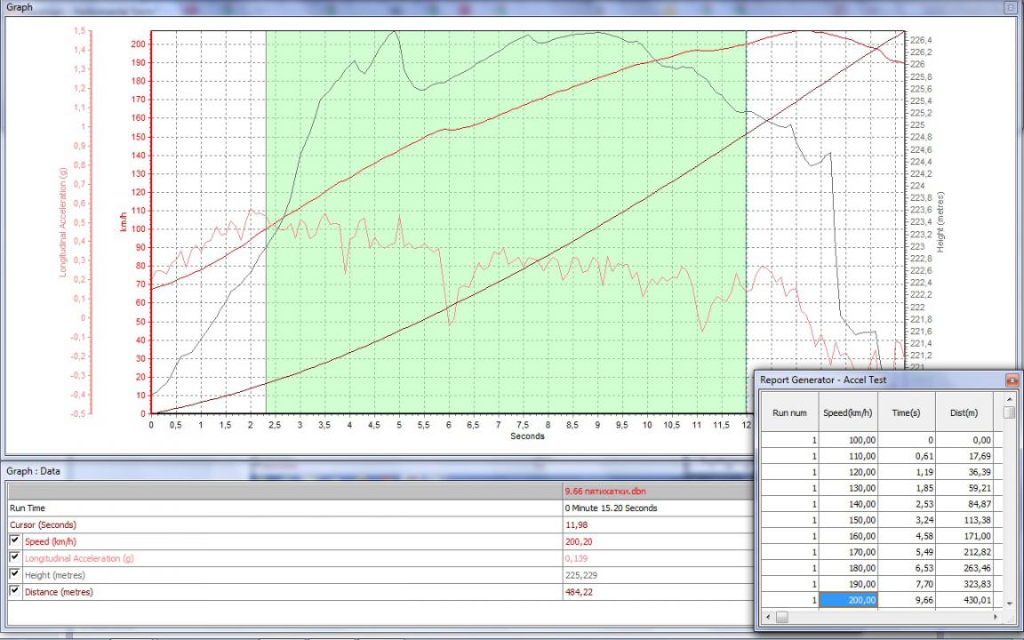Select the highlighted 200,00 speed cell

point(849,600)
